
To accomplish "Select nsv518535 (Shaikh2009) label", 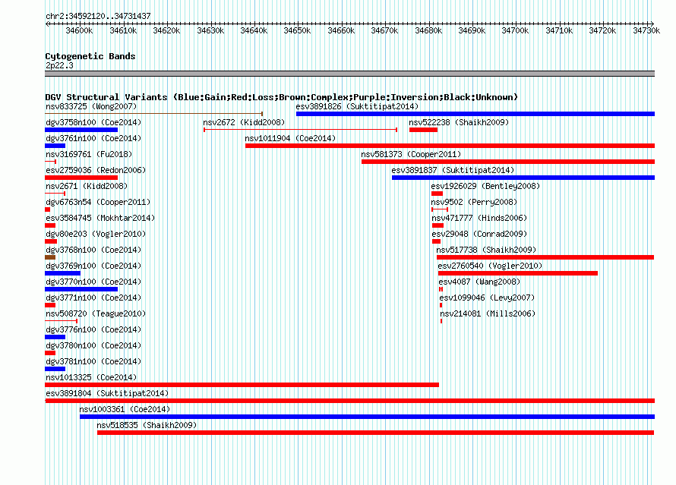I will tap(147, 425).
